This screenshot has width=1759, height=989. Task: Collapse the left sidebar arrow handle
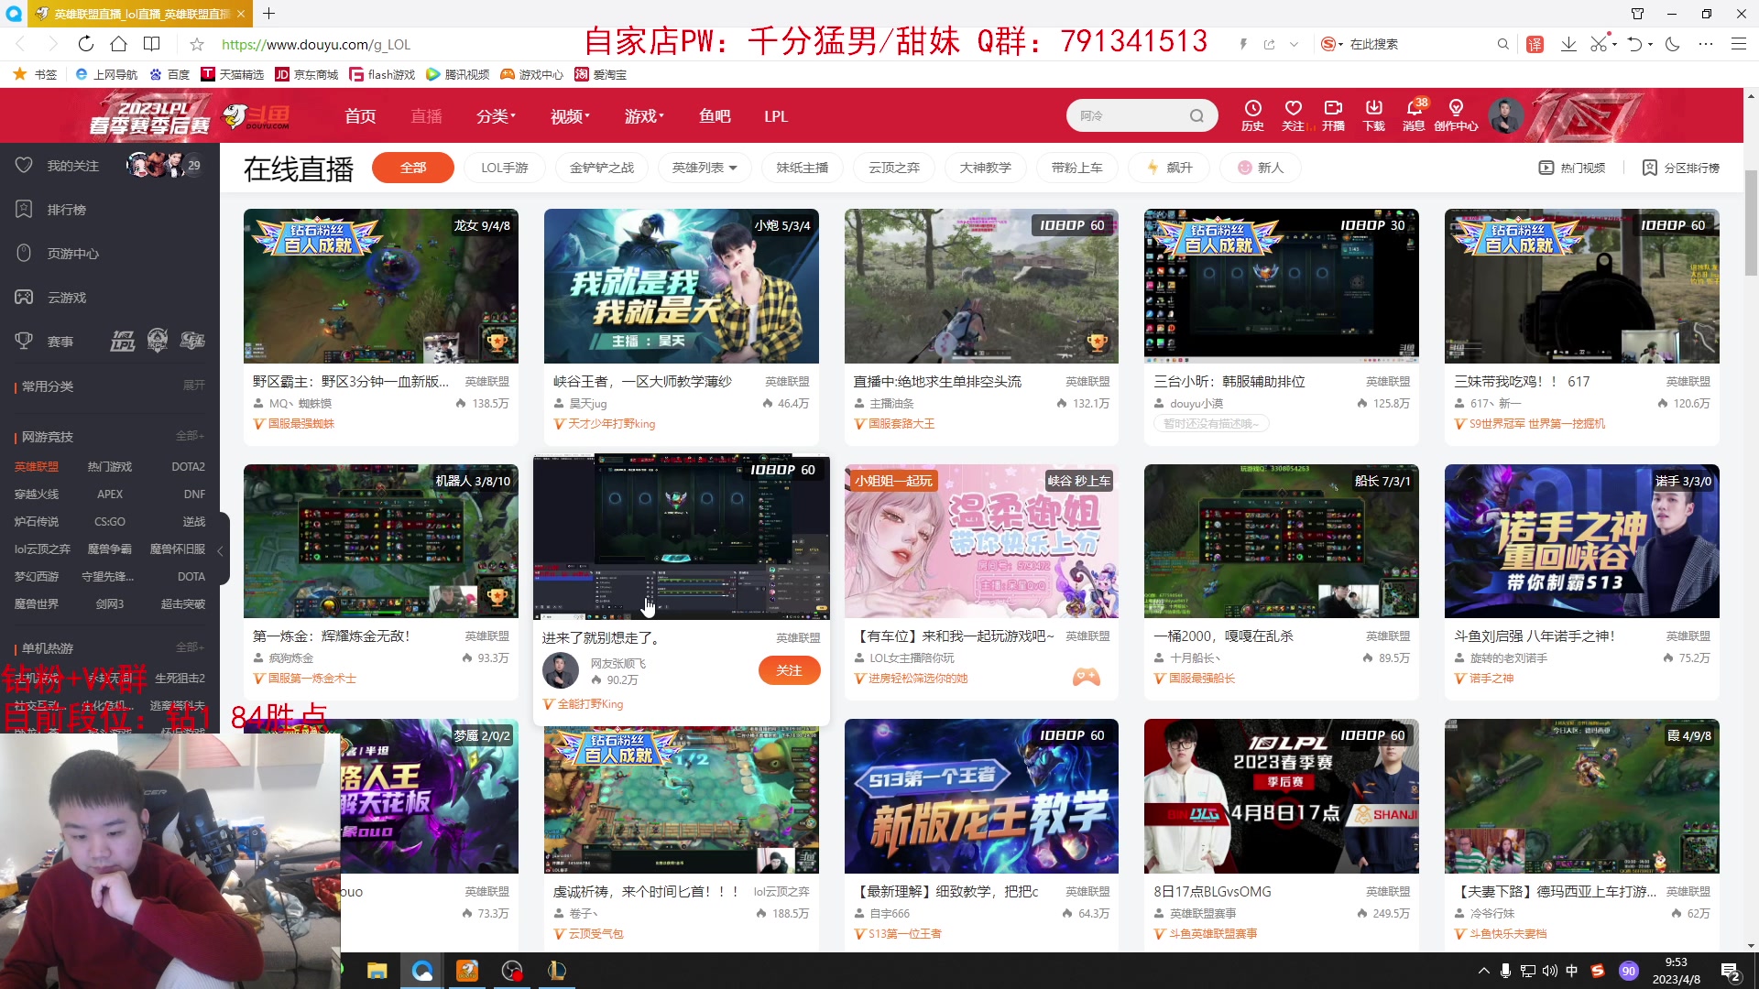point(221,550)
